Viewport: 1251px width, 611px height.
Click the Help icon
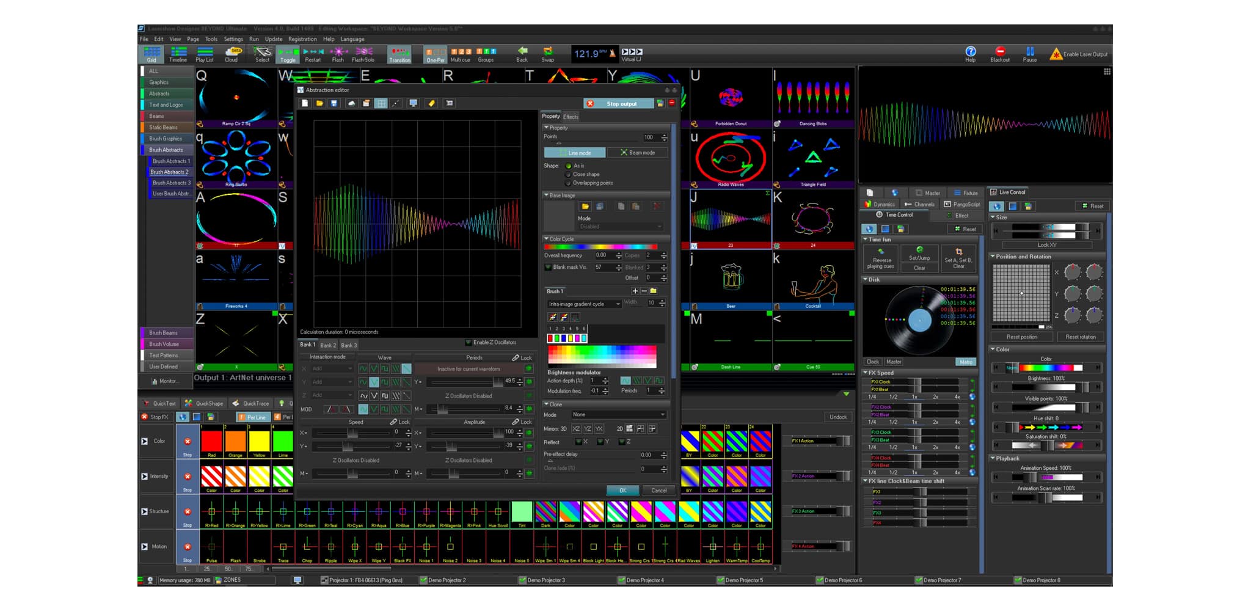(970, 54)
